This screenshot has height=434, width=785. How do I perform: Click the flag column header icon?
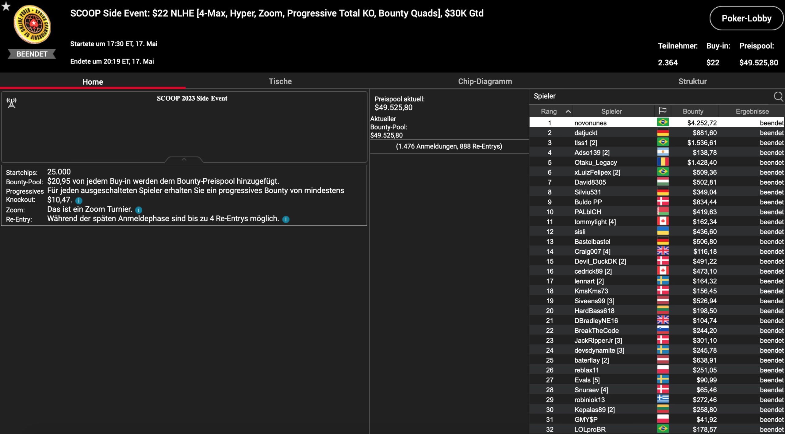tap(662, 111)
